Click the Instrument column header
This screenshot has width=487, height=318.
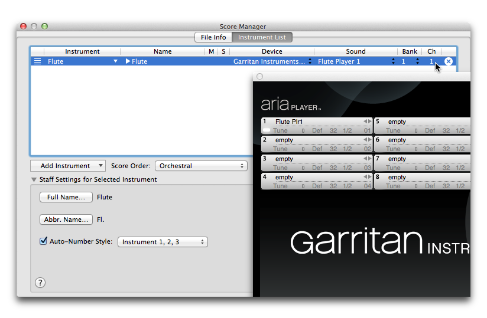[x=82, y=51]
